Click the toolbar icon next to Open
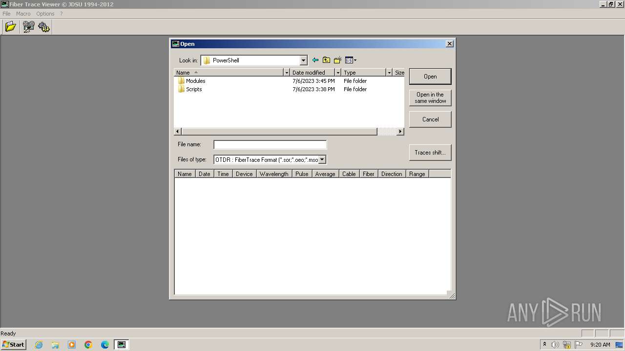 (x=28, y=27)
